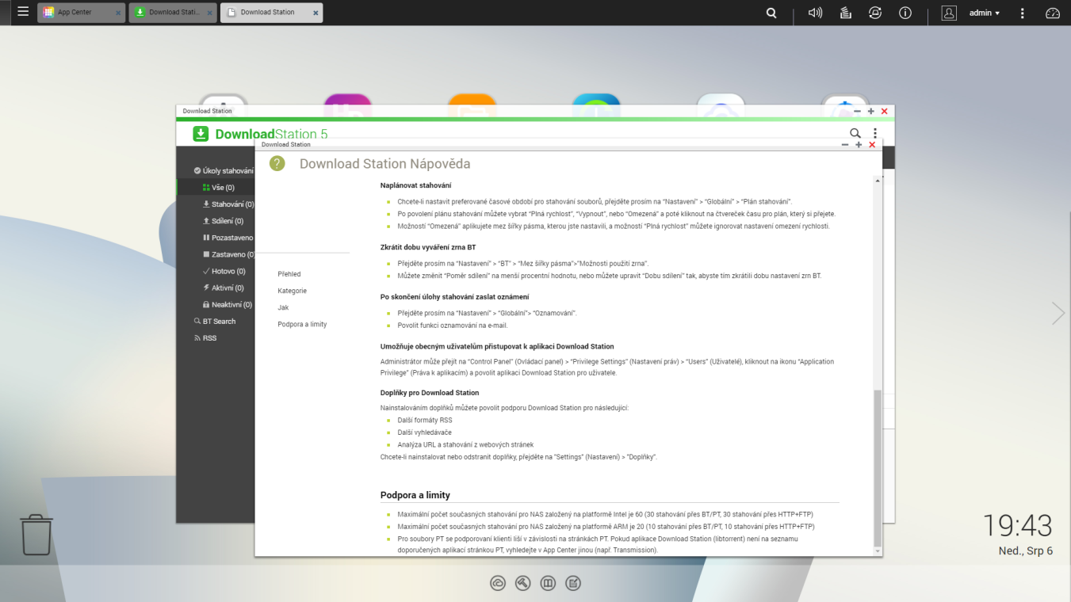Viewport: 1071px width, 602px height.
Task: Open the background tasks icon in top bar
Action: [845, 13]
